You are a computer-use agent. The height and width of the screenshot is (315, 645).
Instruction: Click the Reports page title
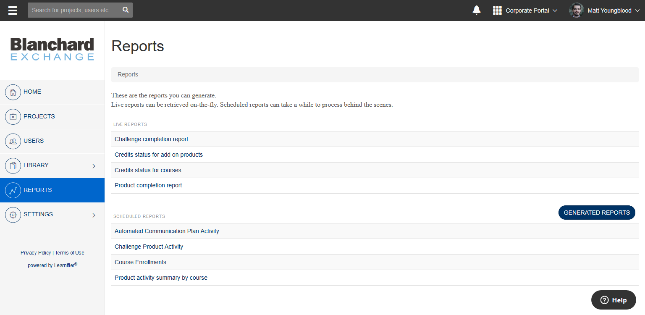tap(138, 46)
